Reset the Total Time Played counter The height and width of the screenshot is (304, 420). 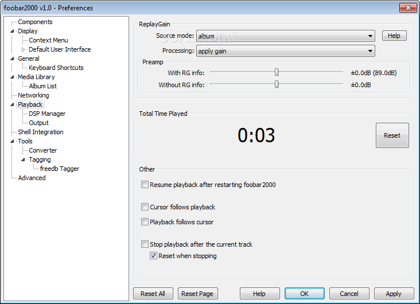click(392, 135)
